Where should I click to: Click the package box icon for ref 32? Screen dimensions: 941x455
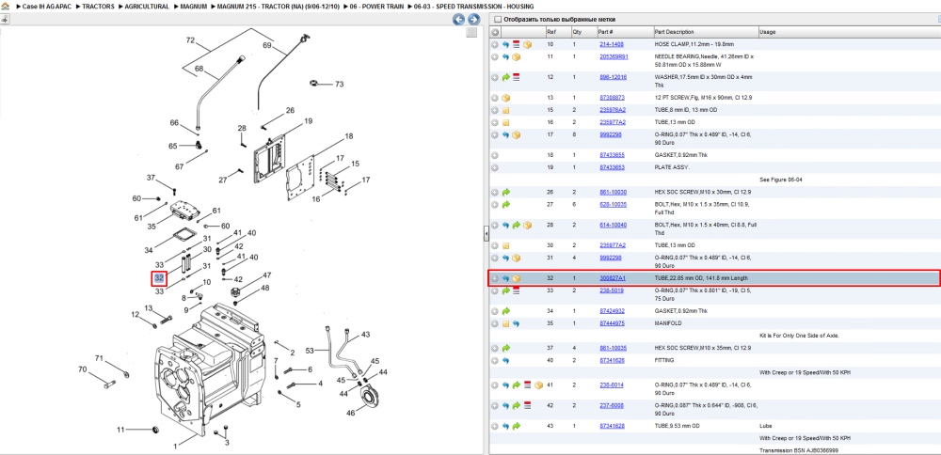click(x=516, y=278)
